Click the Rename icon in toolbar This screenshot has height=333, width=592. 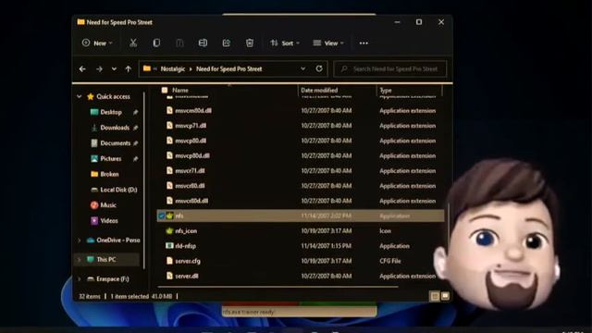click(203, 43)
